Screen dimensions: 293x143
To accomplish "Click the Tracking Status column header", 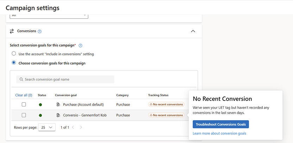I will click(158, 95).
